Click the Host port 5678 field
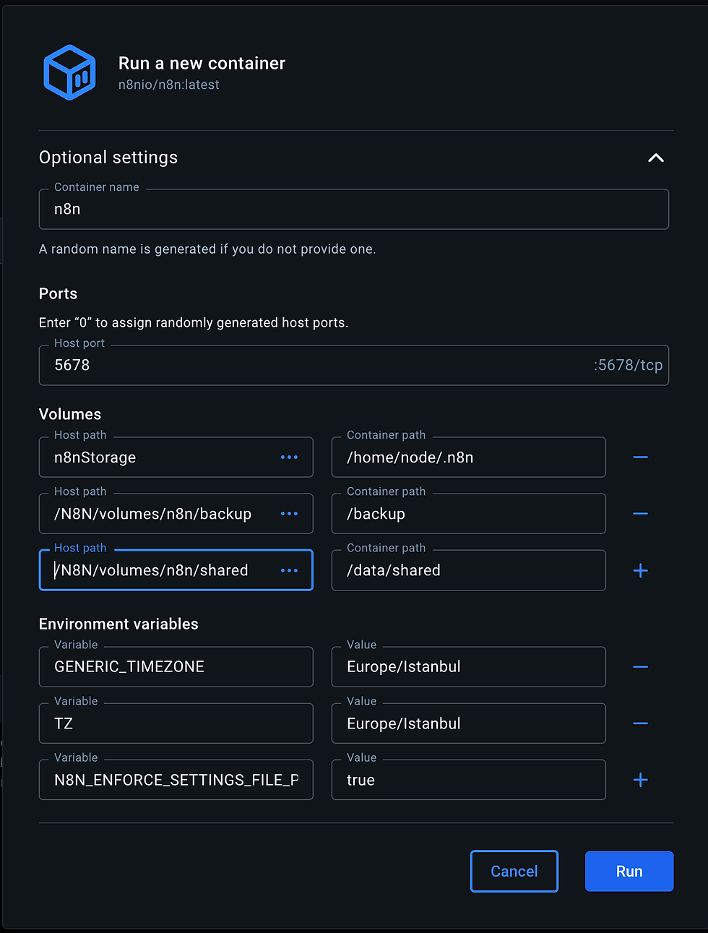This screenshot has width=708, height=933. [x=318, y=365]
